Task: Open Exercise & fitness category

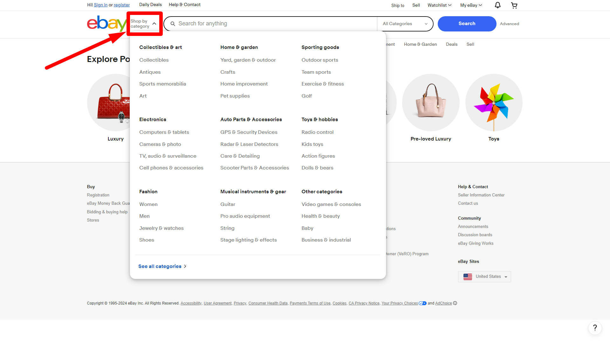Action: [323, 84]
